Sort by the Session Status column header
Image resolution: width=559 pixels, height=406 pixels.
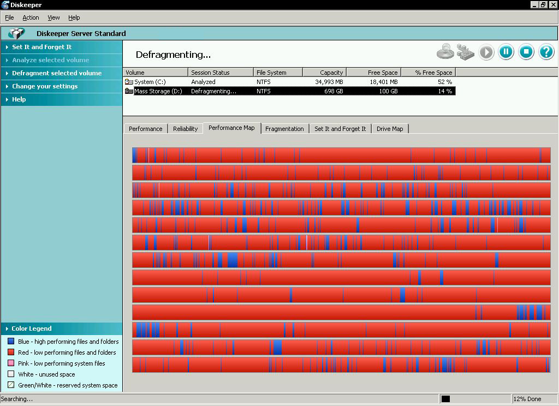pos(221,73)
